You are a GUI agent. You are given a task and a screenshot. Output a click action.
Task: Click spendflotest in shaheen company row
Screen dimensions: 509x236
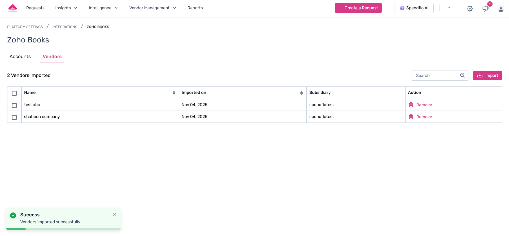click(x=321, y=117)
